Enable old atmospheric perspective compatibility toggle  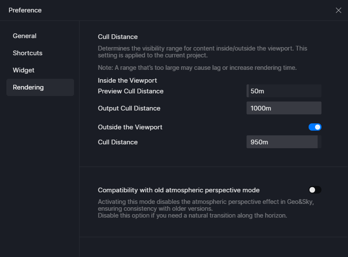[x=315, y=190]
